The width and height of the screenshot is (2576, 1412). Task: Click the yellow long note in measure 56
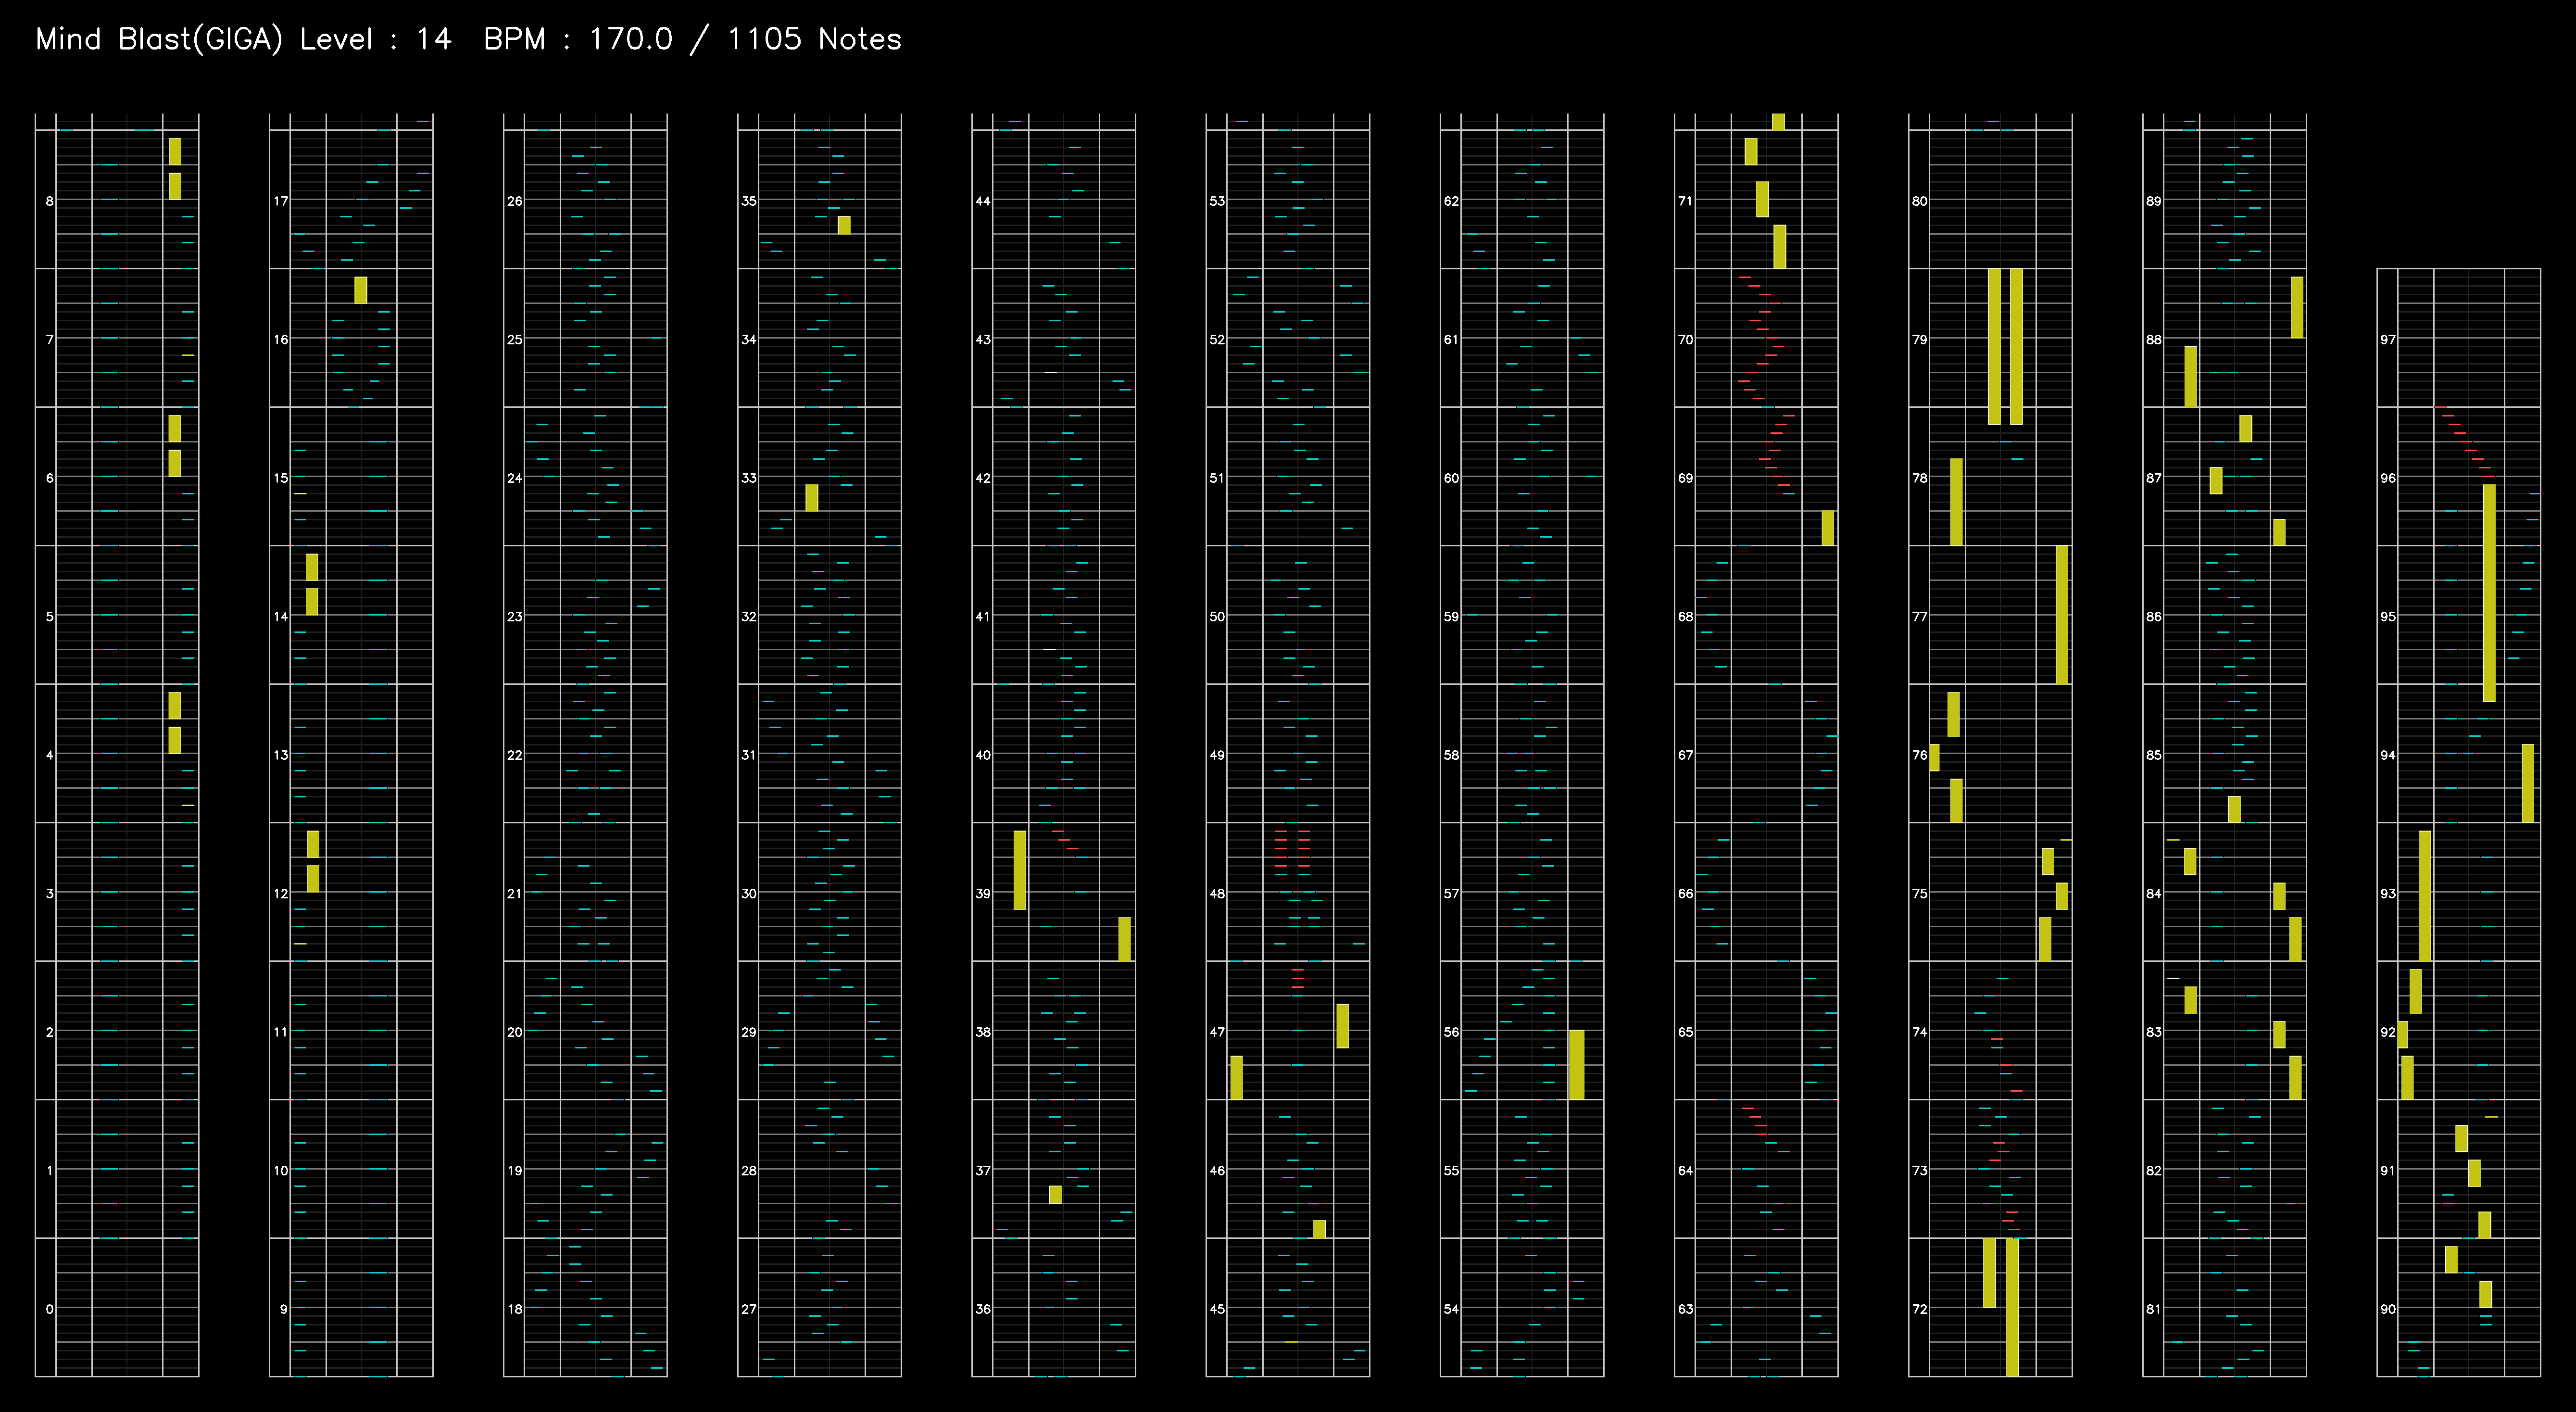[x=1577, y=1065]
